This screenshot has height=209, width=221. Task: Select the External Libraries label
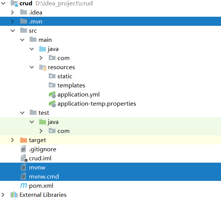pyautogui.click(x=43, y=195)
